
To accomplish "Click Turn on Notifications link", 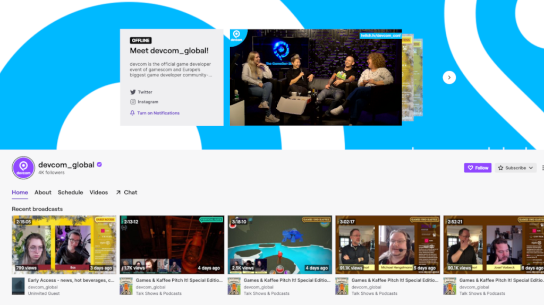I will point(158,113).
